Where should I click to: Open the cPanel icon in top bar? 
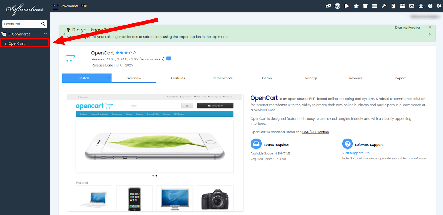click(328, 6)
